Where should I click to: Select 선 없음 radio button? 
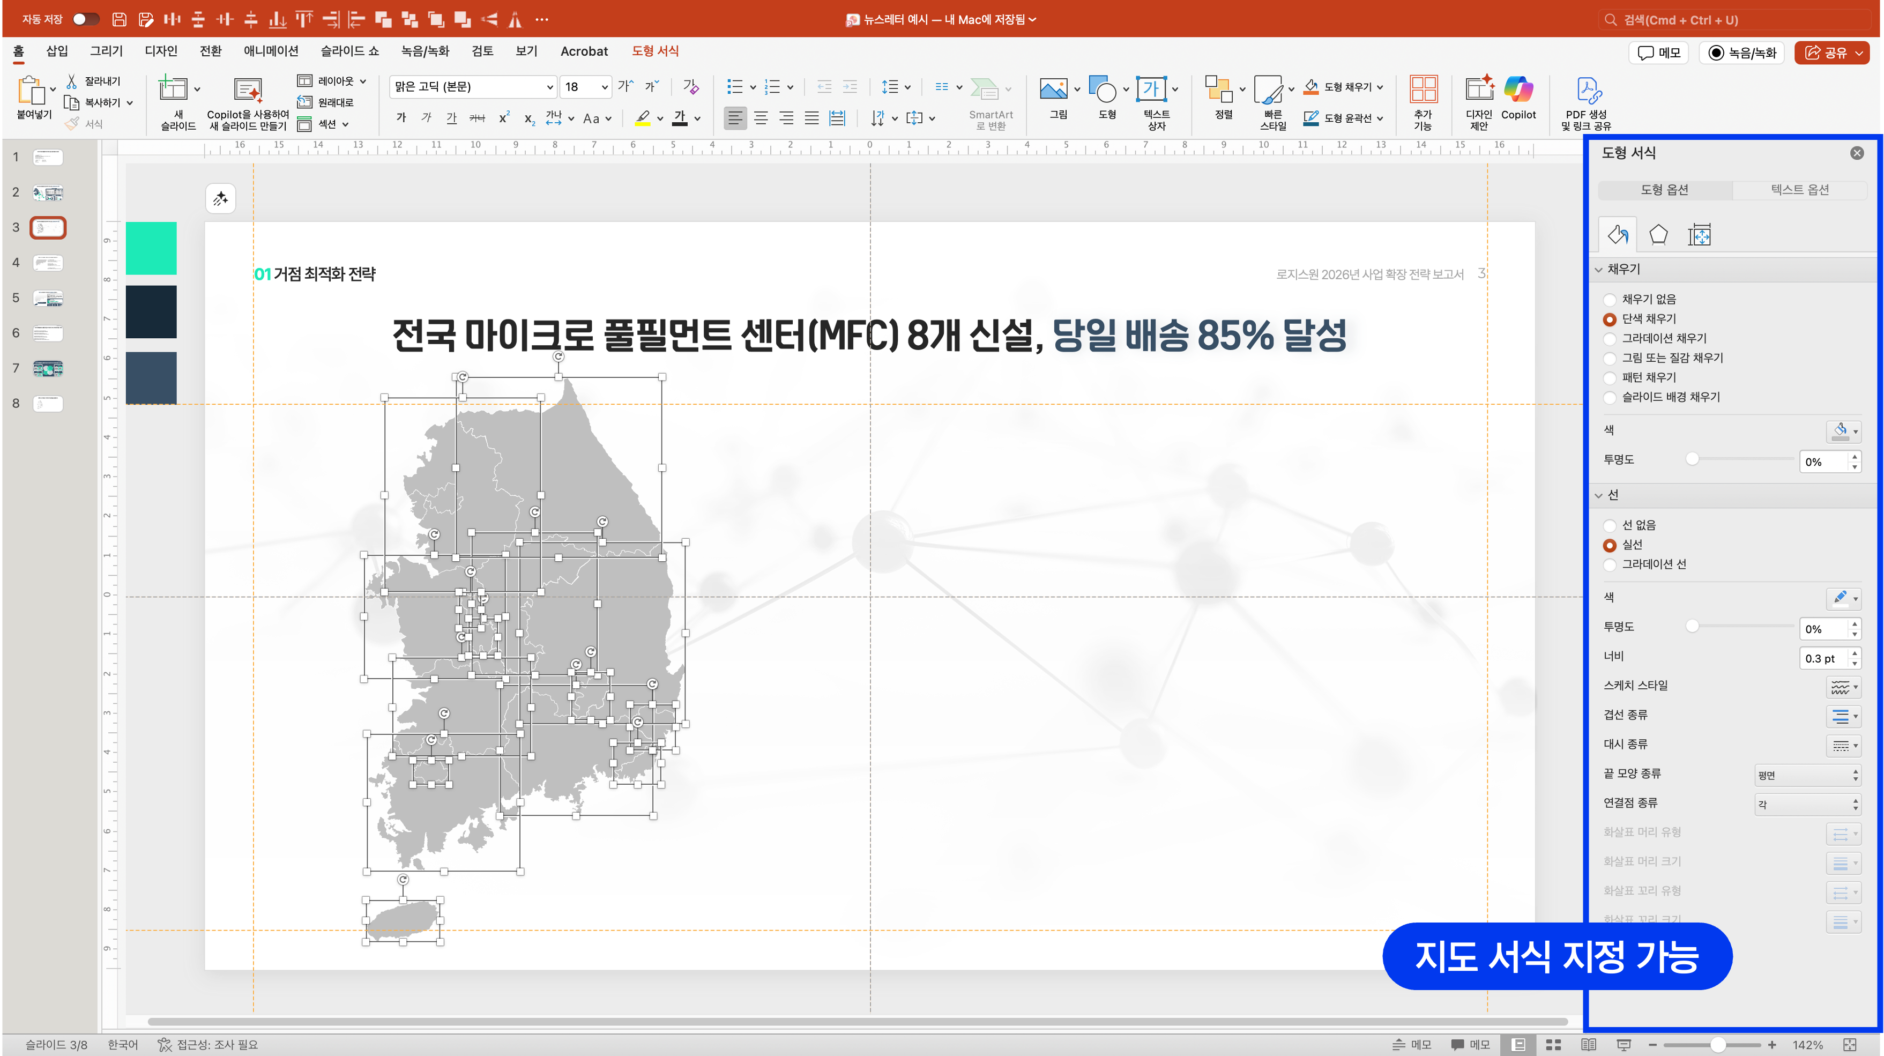pos(1609,526)
